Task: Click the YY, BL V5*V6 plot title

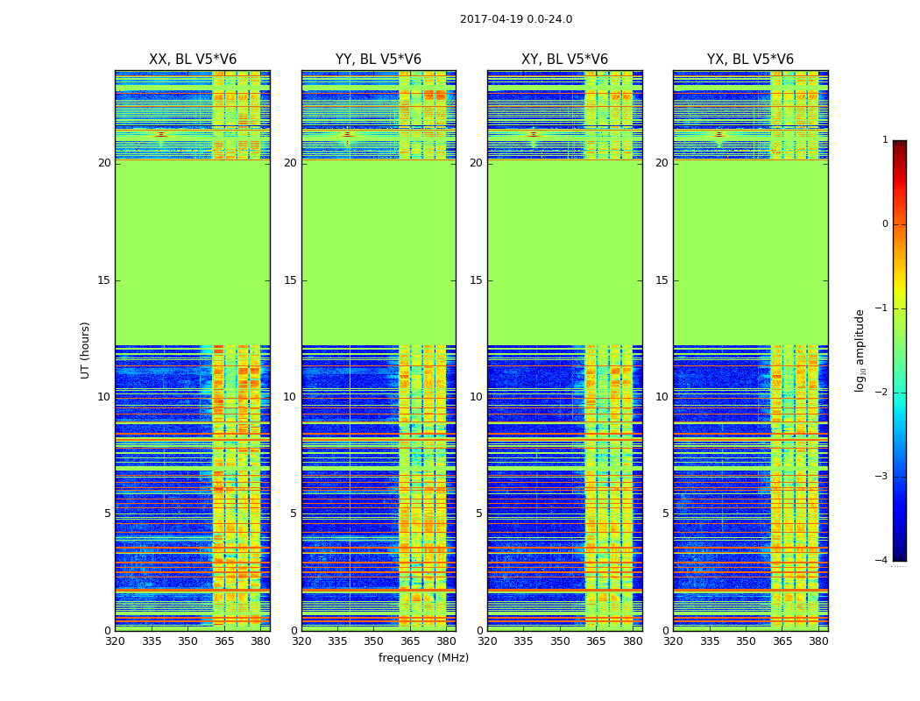Action: tap(379, 60)
